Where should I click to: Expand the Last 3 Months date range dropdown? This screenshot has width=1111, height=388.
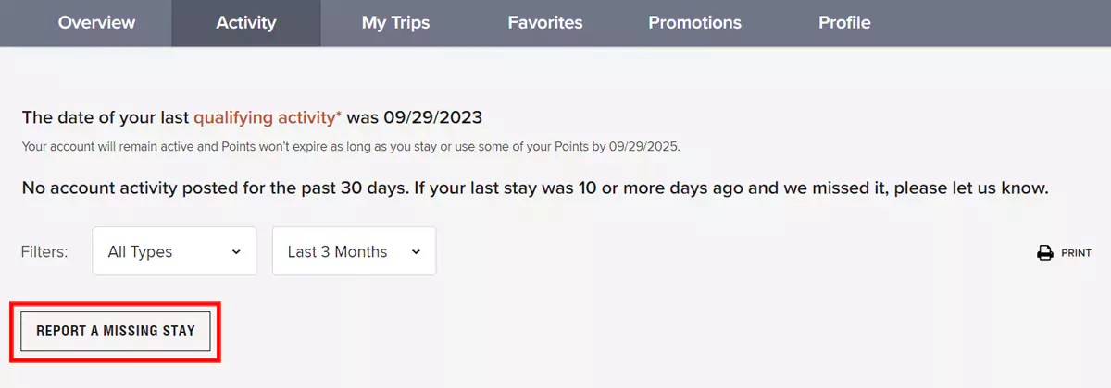[354, 251]
